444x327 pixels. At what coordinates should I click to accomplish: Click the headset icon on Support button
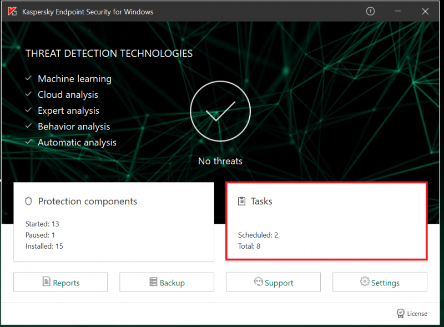click(258, 282)
